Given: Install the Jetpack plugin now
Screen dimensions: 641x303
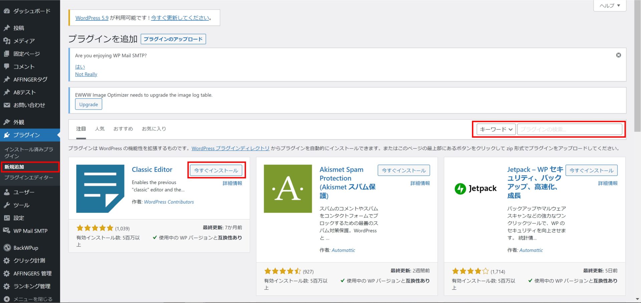Looking at the screenshot, I should (591, 170).
